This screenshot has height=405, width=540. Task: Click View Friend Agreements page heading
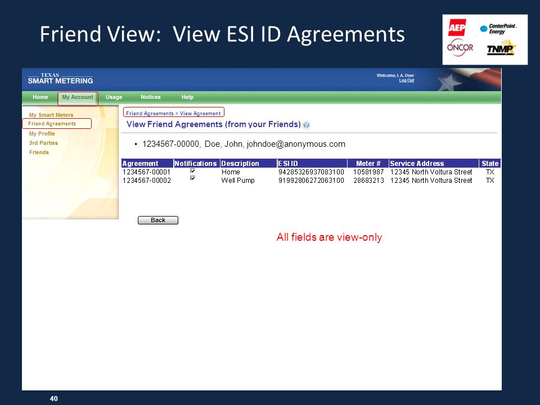coord(214,124)
